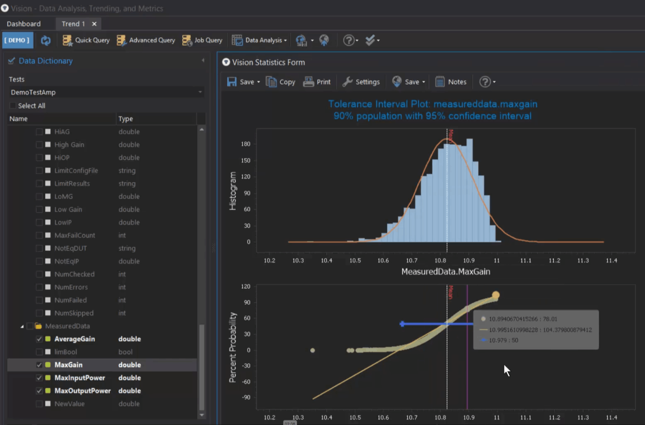Click the Refresh icon beside DEMO

46,40
